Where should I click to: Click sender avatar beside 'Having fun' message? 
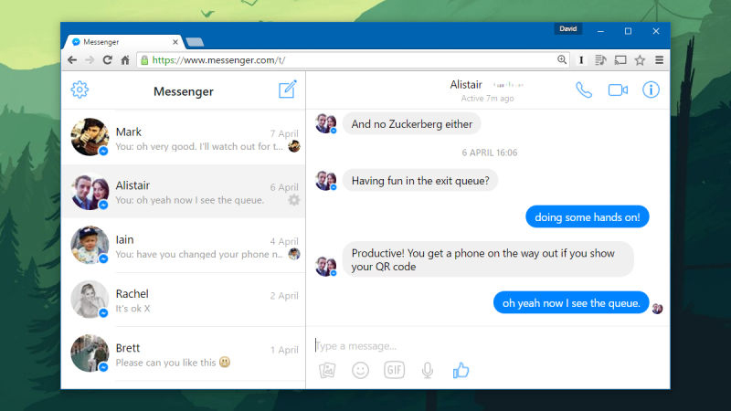point(326,181)
